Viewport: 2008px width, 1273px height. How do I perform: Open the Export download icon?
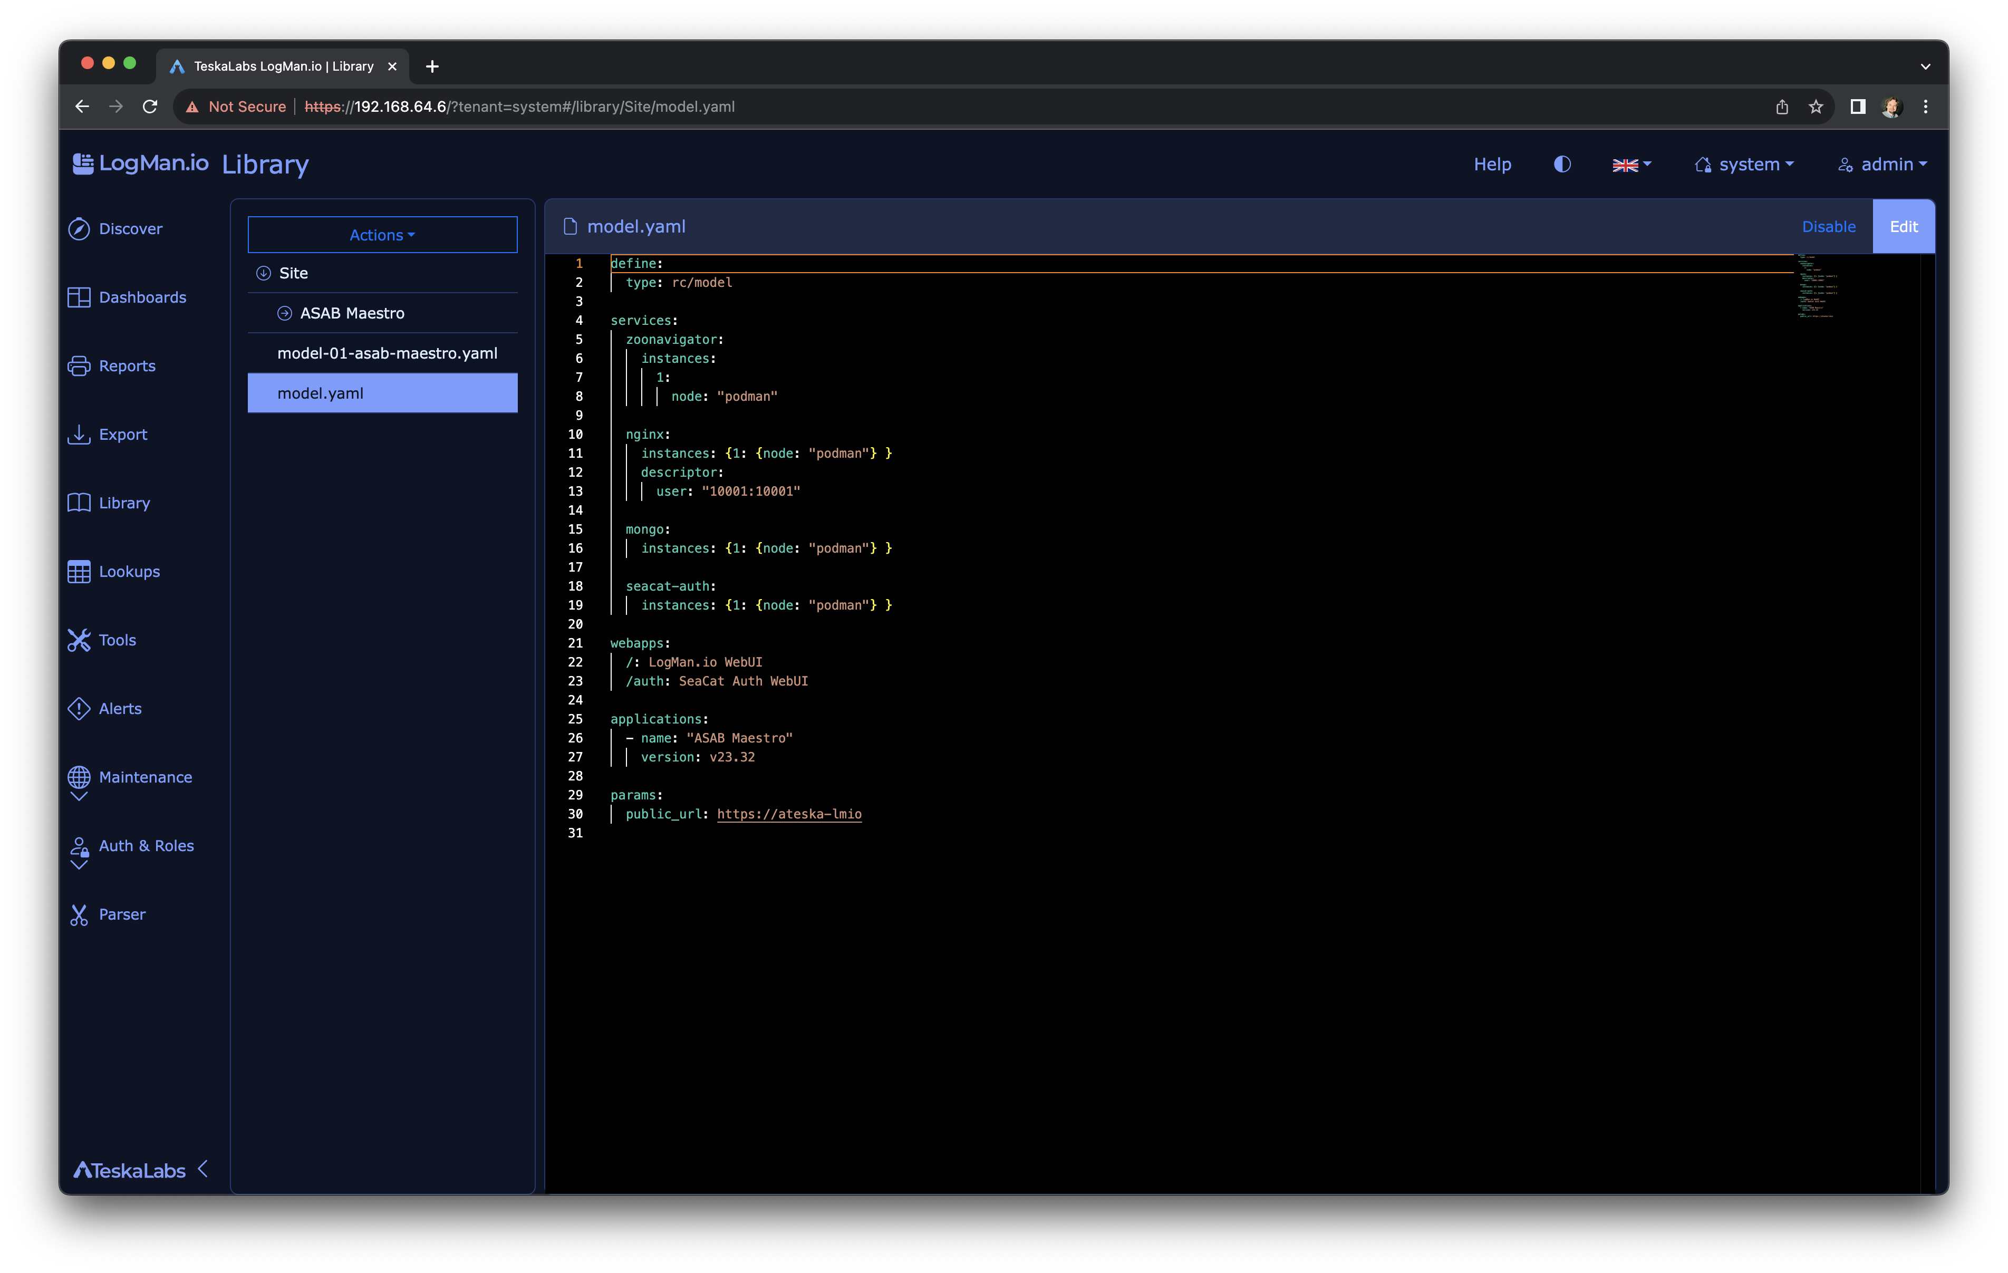click(79, 434)
